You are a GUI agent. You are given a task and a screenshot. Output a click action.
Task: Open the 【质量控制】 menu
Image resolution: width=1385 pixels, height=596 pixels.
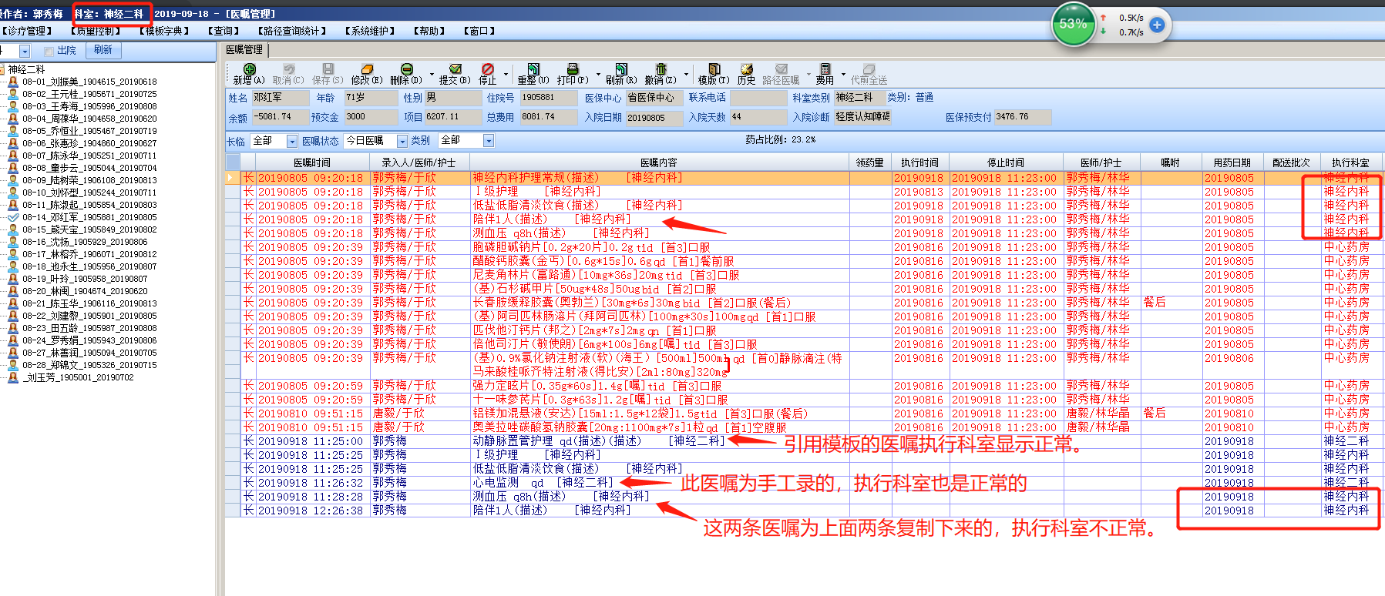click(96, 31)
